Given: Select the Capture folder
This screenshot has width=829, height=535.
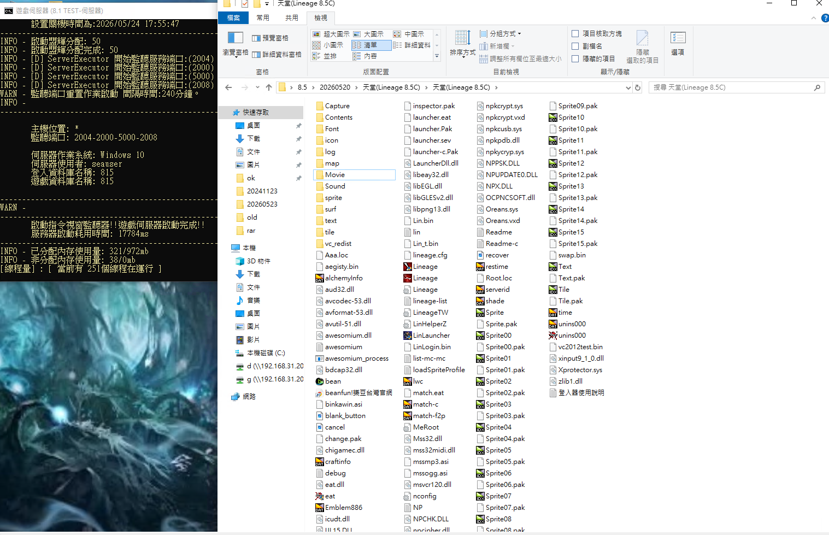Looking at the screenshot, I should click(333, 106).
